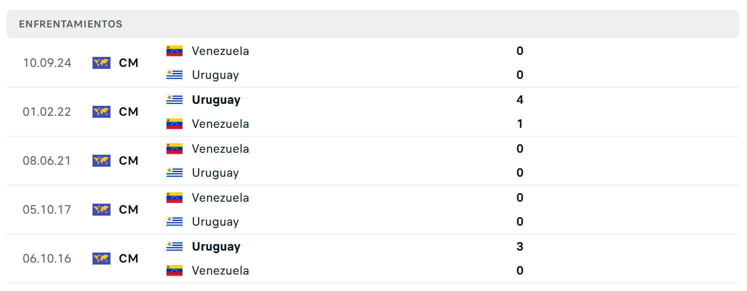747x291 pixels.
Task: Click the Uruguay flag in 01.02.22 match
Action: click(174, 100)
